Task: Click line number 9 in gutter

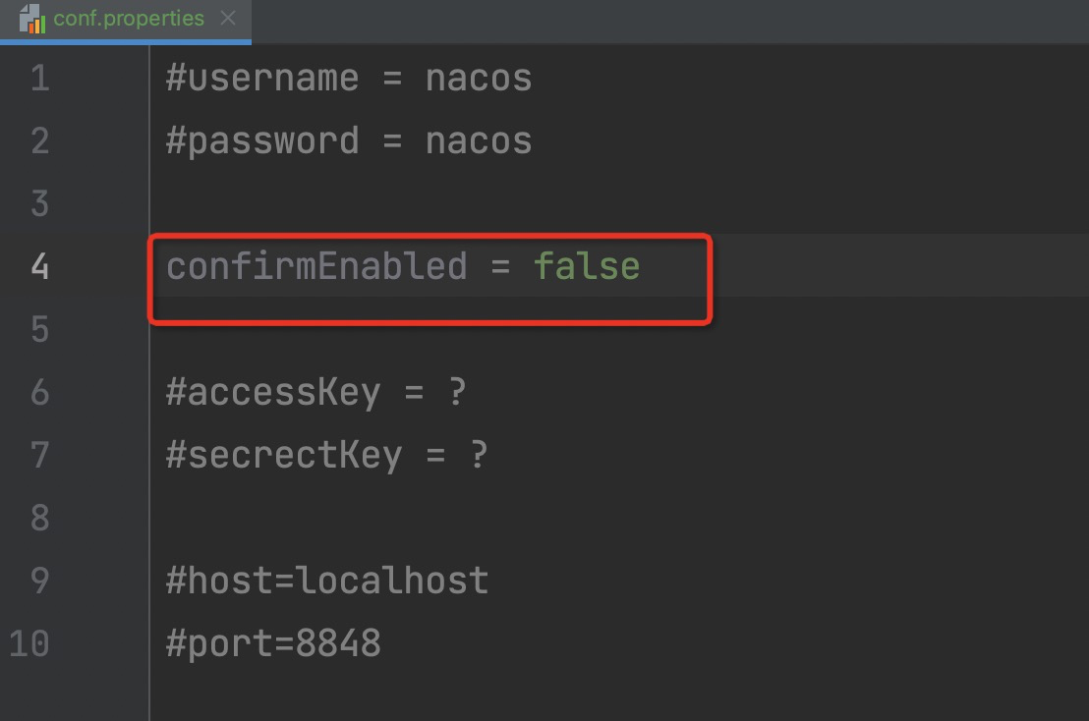Action: [39, 581]
